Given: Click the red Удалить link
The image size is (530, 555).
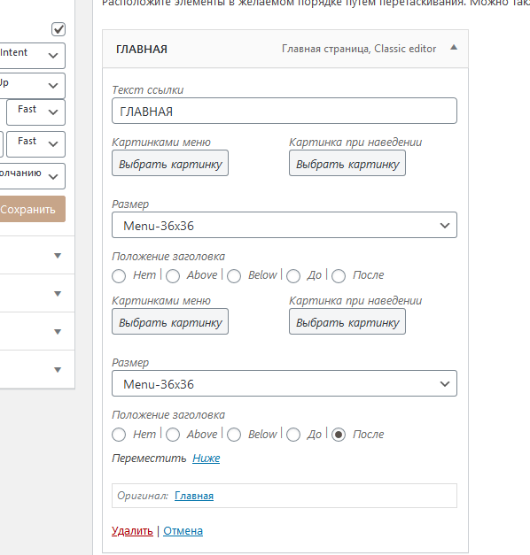Looking at the screenshot, I should (x=132, y=530).
